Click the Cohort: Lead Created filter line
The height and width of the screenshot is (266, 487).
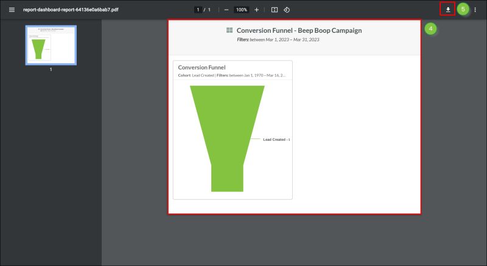[x=232, y=75]
